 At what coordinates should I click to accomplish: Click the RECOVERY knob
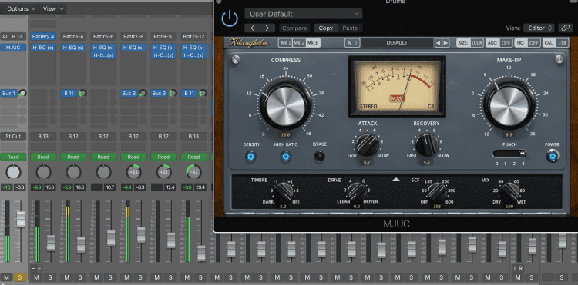click(427, 144)
